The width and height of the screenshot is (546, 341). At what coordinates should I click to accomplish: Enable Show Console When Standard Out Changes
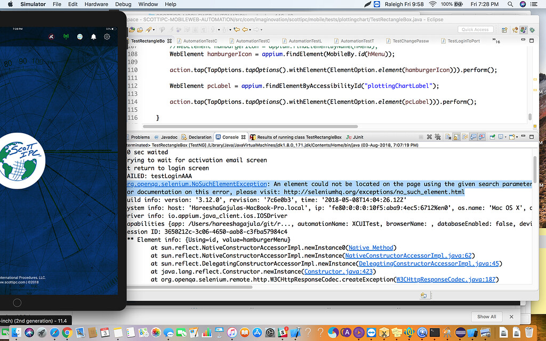tap(473, 137)
